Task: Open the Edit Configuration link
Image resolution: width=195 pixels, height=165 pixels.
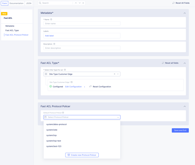Action: tap(73, 87)
